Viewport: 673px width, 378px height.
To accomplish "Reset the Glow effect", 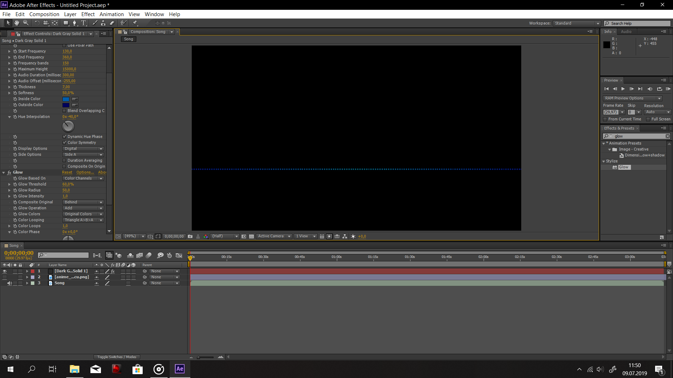I will tap(67, 173).
